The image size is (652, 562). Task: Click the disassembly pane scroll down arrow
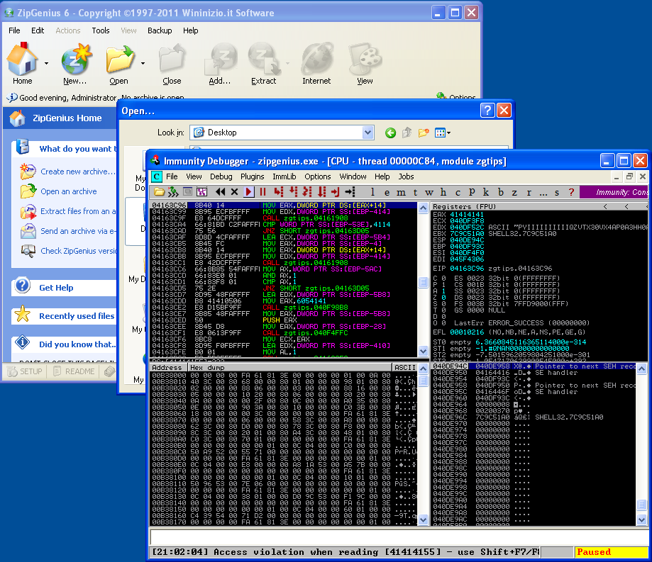424,351
